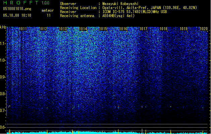Click time marker 1020
The image size is (211, 134).
pos(204,29)
